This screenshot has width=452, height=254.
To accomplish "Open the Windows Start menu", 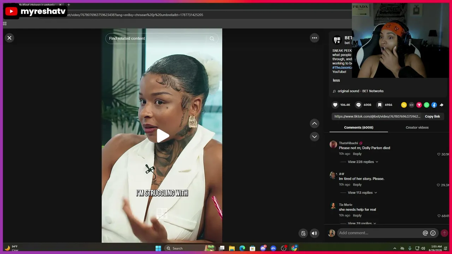I will pos(158,248).
